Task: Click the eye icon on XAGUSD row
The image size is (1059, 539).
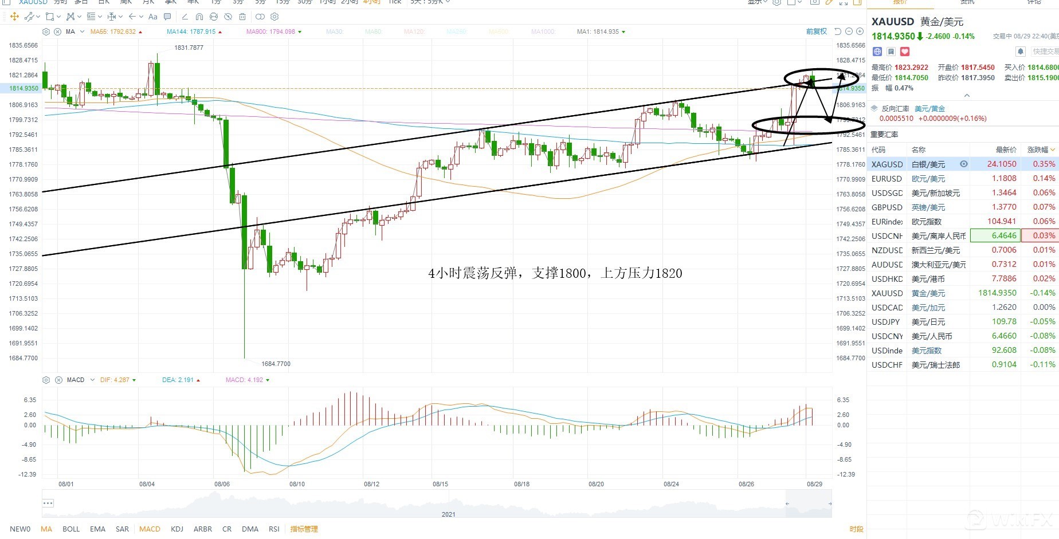Action: [964, 164]
